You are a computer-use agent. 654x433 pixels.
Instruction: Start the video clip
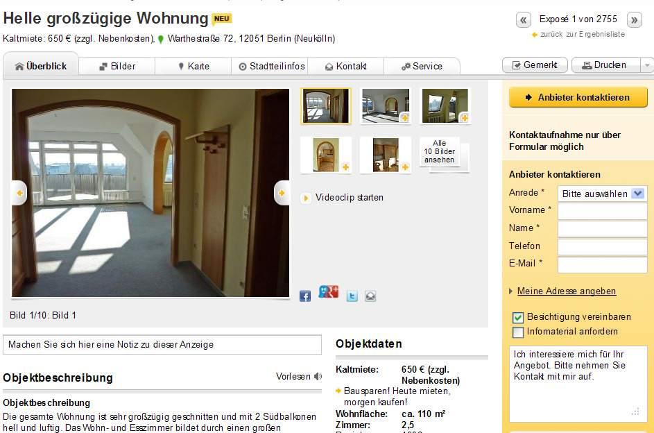click(342, 198)
